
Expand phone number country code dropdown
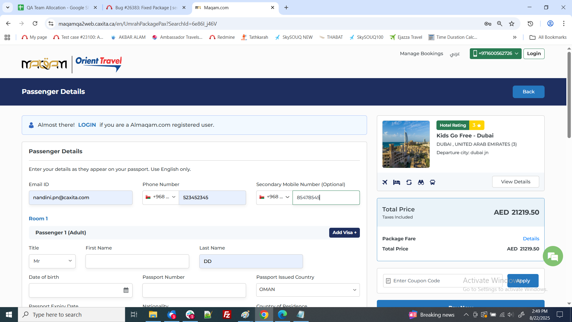point(161,197)
